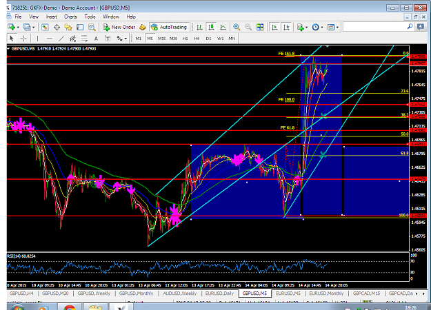
Task: Click the search magnifier icon
Action: pos(410,27)
